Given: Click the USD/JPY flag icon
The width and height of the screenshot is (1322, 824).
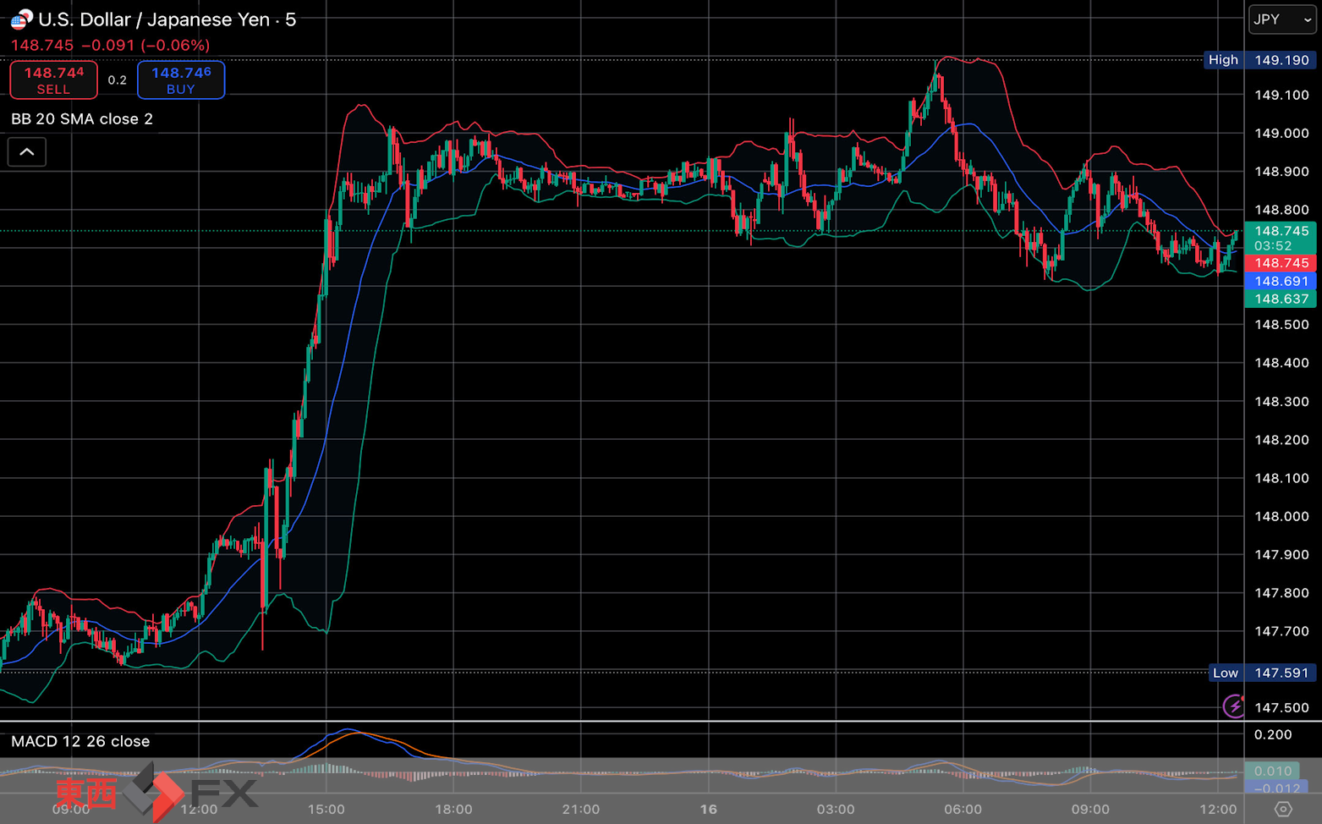Looking at the screenshot, I should point(22,19).
